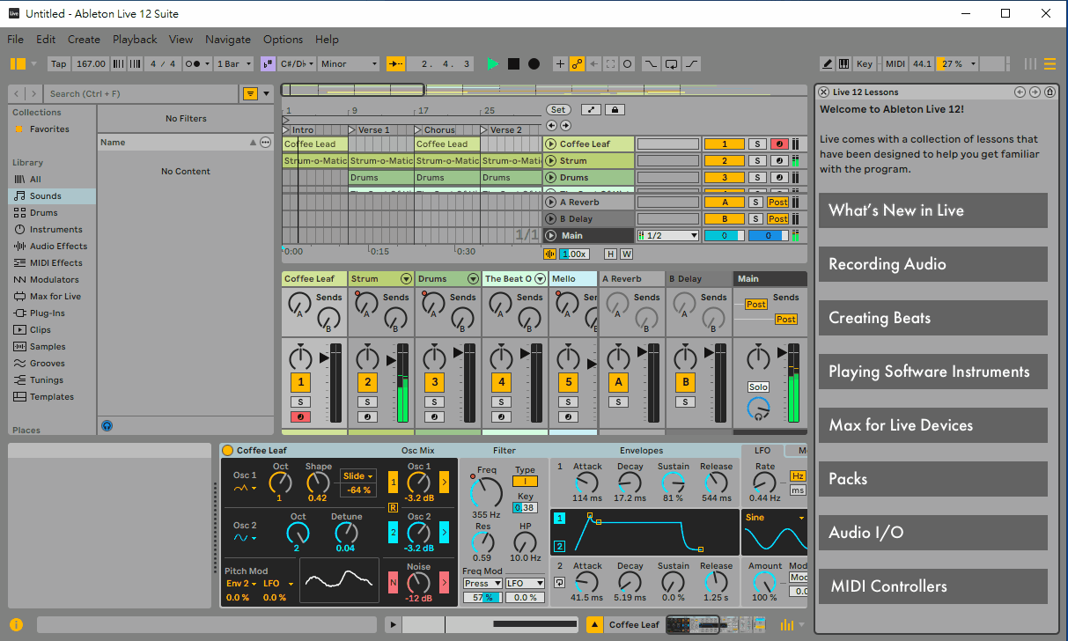
Task: Turn off the Coffee Leaf device activator
Action: tap(227, 450)
